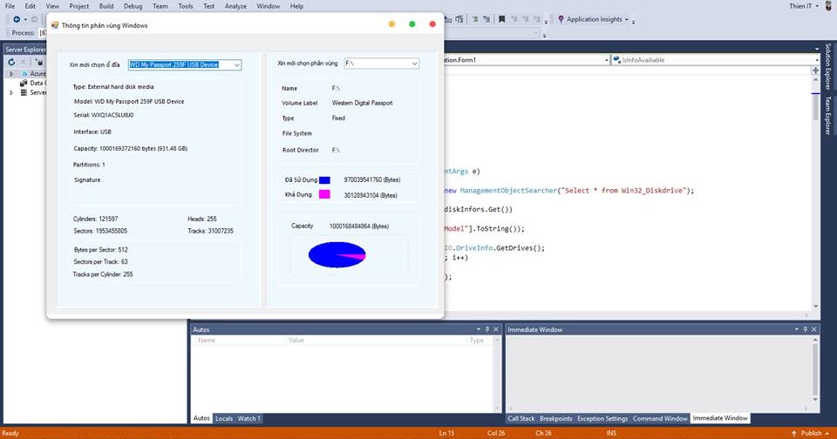Click the 'Serial: WXQ1AC5LU8J0' text

tap(104, 115)
